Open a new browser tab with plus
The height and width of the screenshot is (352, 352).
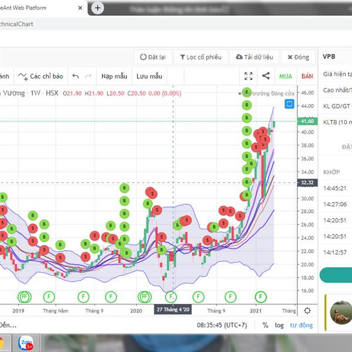(x=97, y=8)
